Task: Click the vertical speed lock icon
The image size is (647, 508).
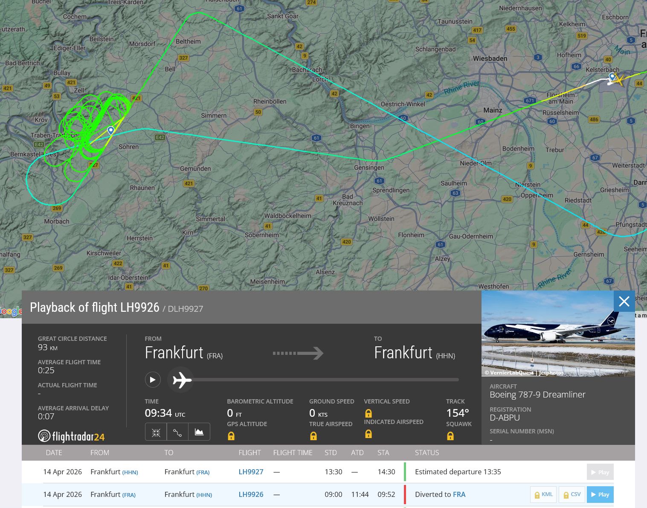Action: click(368, 413)
